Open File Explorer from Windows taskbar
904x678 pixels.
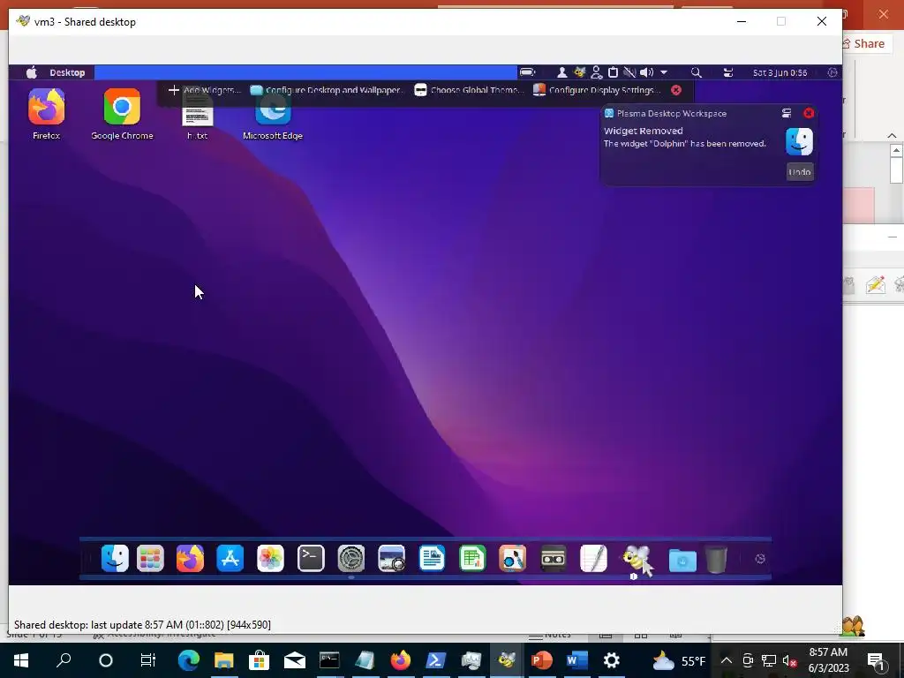223,660
